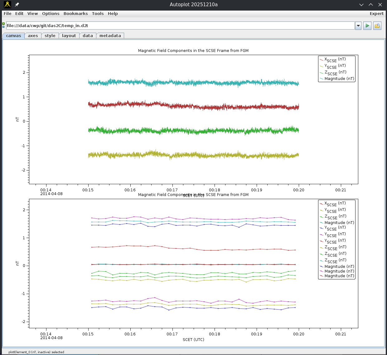Expand the URI address history dropdown
The width and height of the screenshot is (387, 355).
[x=358, y=26]
